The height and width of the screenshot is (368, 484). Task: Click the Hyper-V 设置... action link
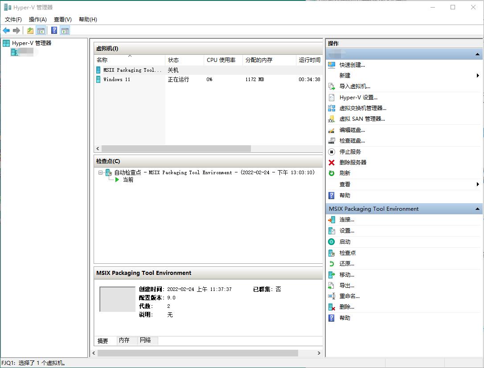(358, 98)
